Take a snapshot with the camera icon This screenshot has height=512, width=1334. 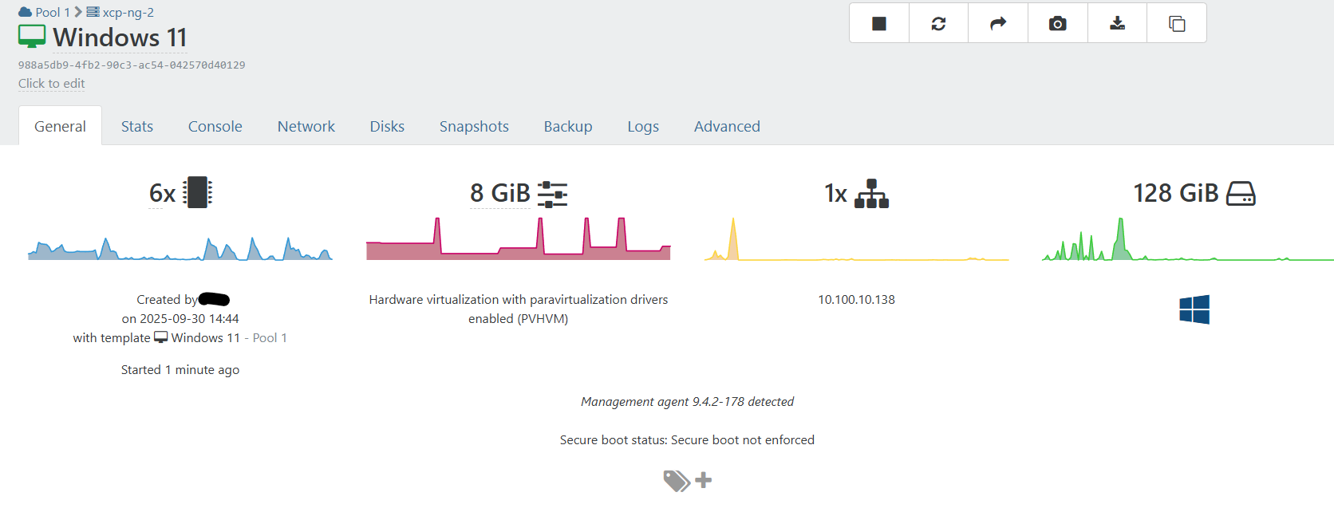coord(1058,24)
